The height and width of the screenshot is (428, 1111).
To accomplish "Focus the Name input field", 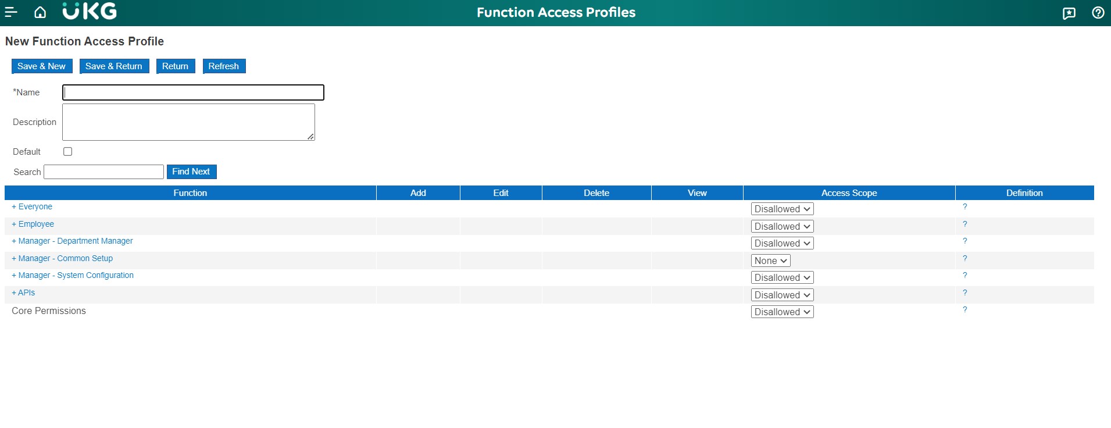I will [193, 92].
